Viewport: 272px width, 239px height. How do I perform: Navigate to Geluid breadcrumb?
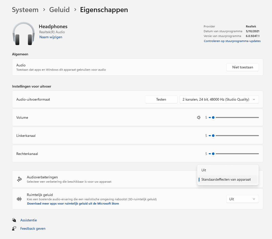59,10
